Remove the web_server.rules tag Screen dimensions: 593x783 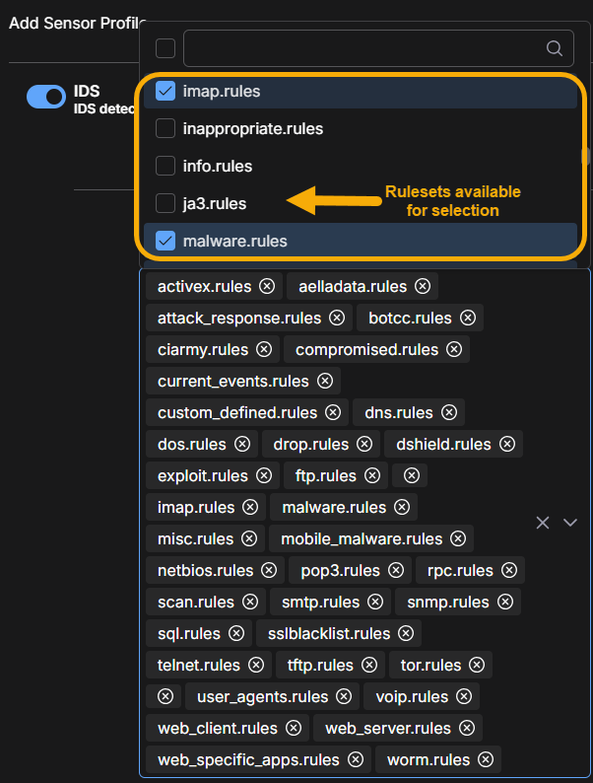click(467, 728)
